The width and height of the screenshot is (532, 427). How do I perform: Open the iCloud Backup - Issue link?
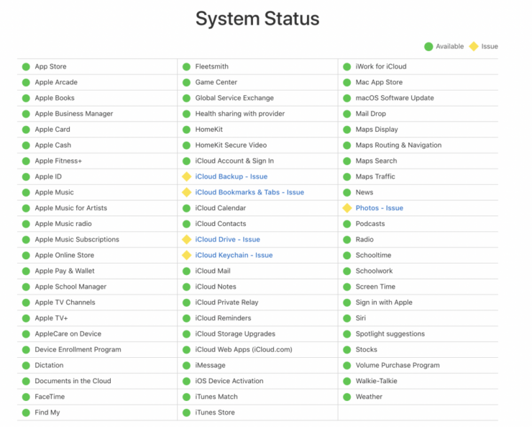coord(231,176)
